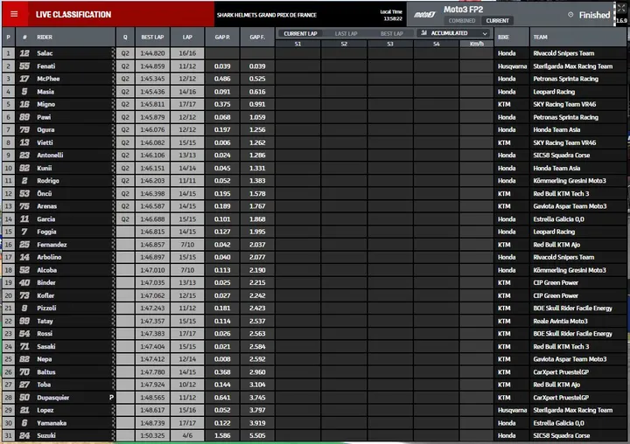Click position 1 cell
The height and width of the screenshot is (444, 630).
[x=8, y=53]
